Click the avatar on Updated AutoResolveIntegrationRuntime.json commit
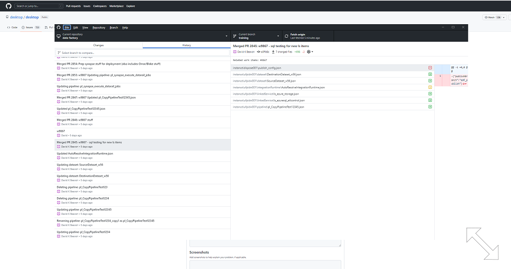 point(59,158)
